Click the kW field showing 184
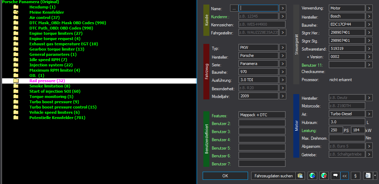The height and width of the screenshot is (184, 379). coord(358,130)
